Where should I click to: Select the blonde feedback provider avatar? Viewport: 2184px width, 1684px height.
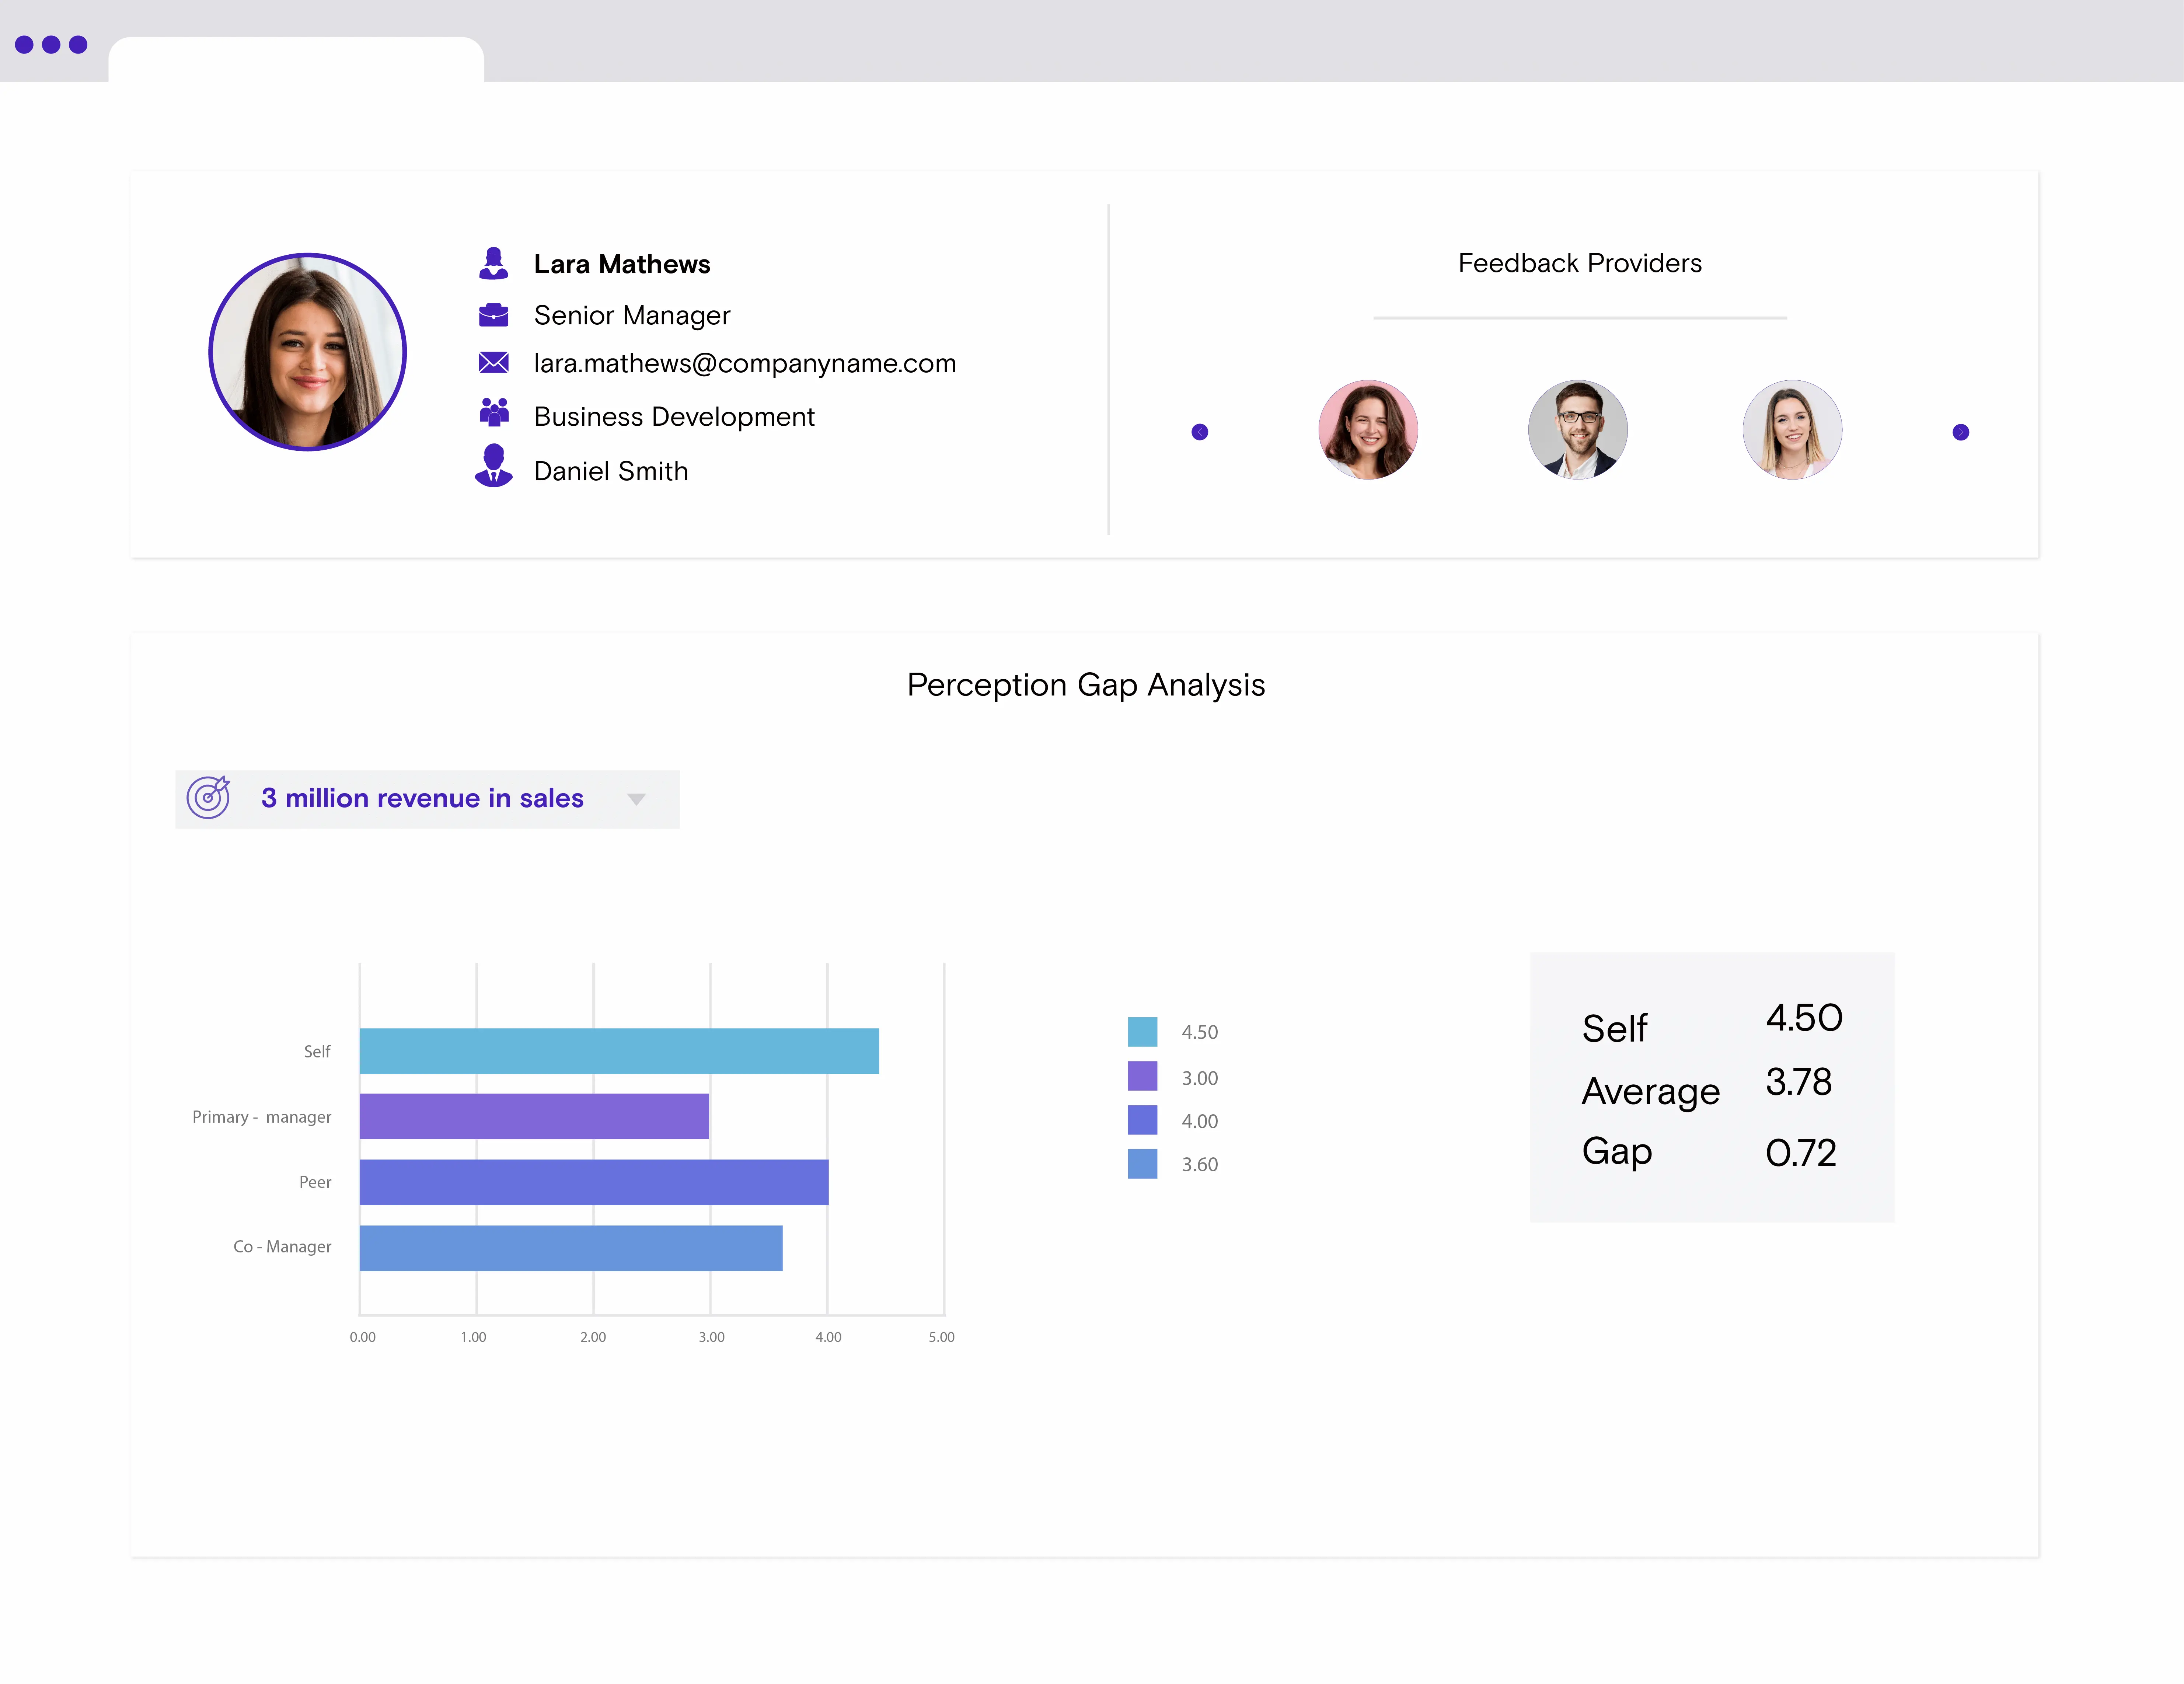[x=1792, y=430]
